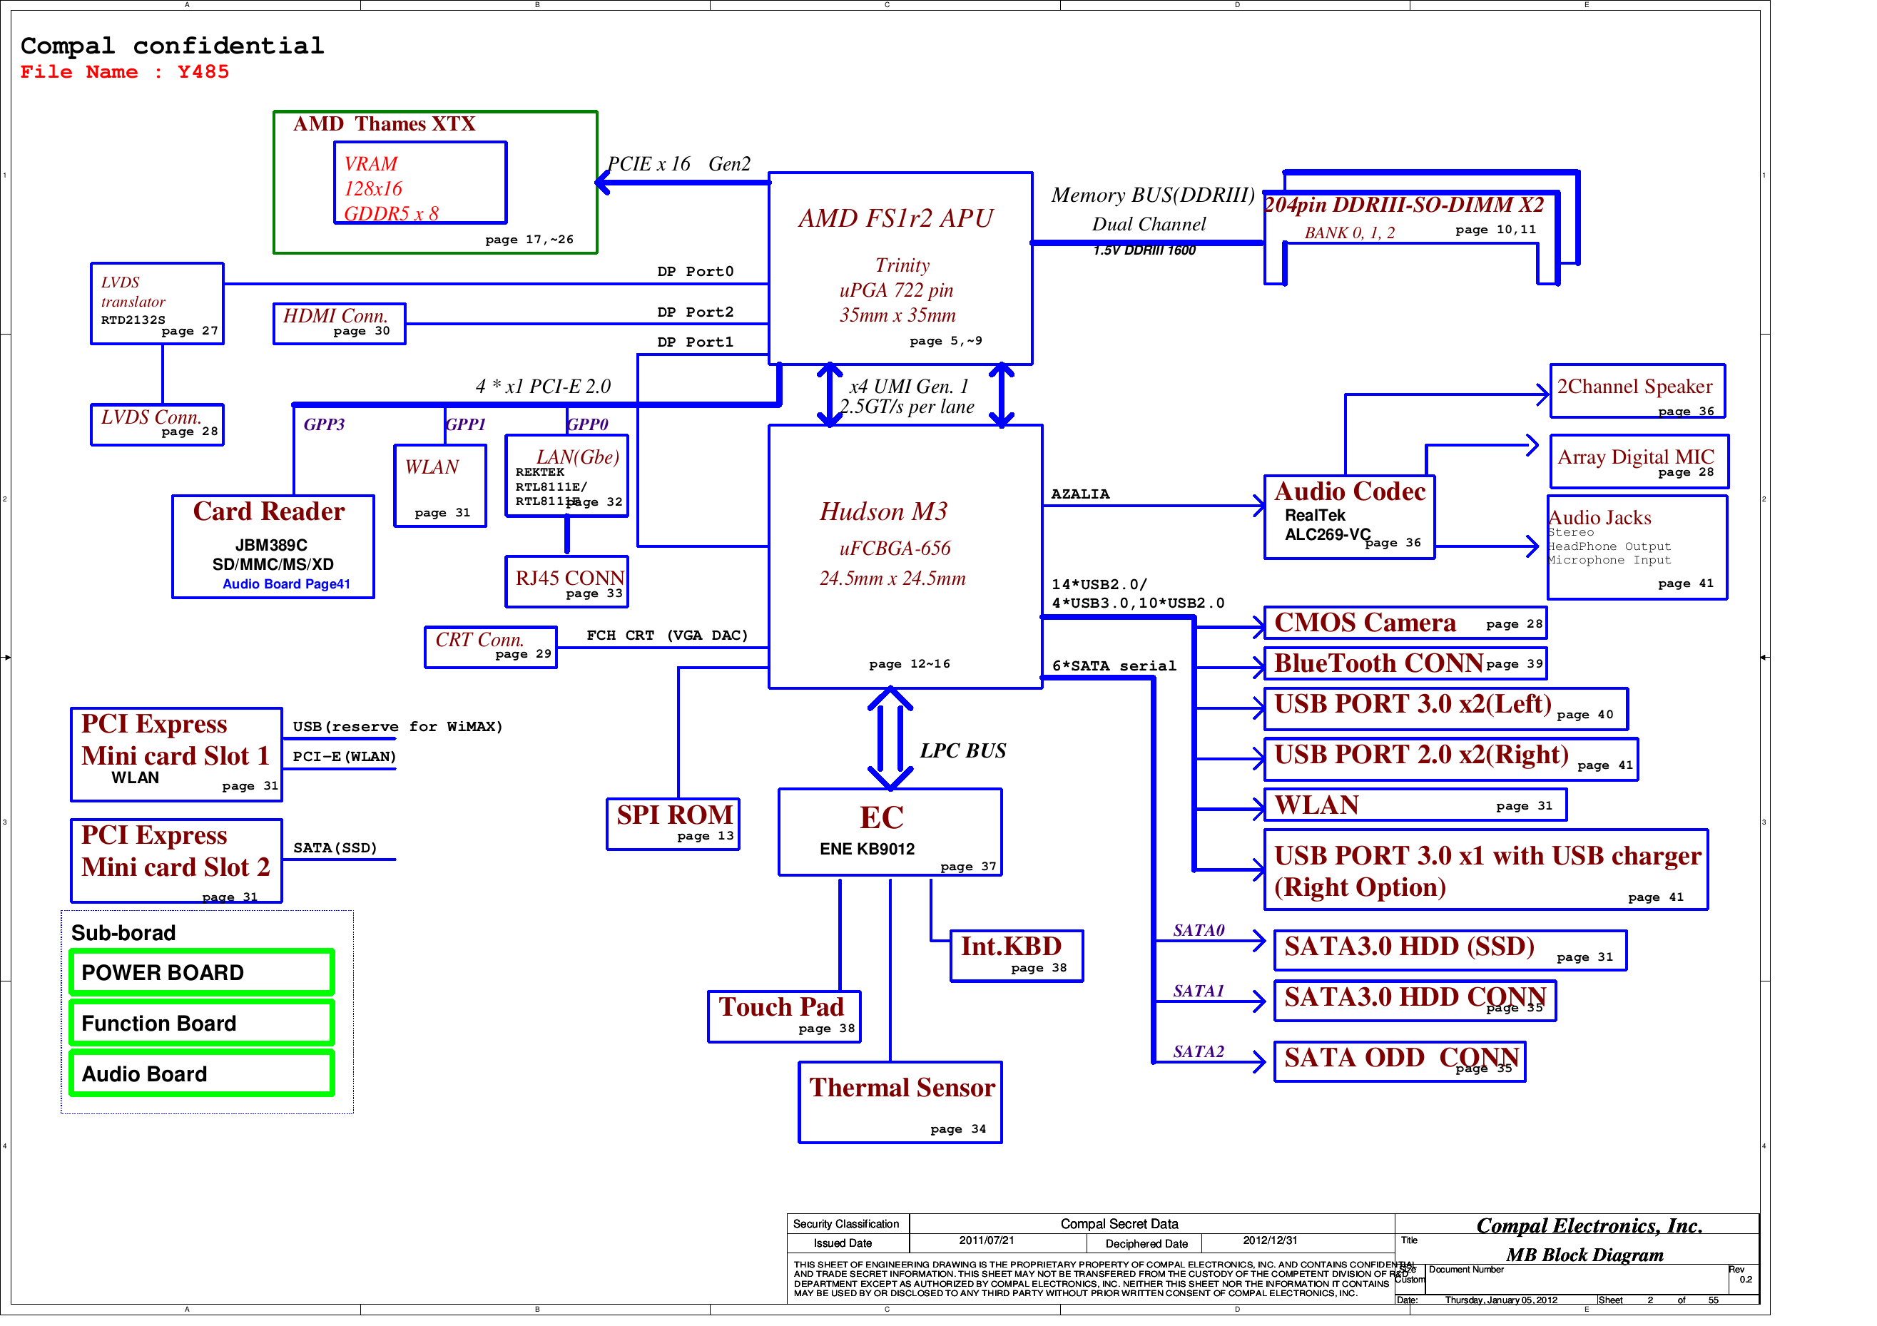Click the 'SATA1' label
1877x1326 pixels.
click(1199, 991)
